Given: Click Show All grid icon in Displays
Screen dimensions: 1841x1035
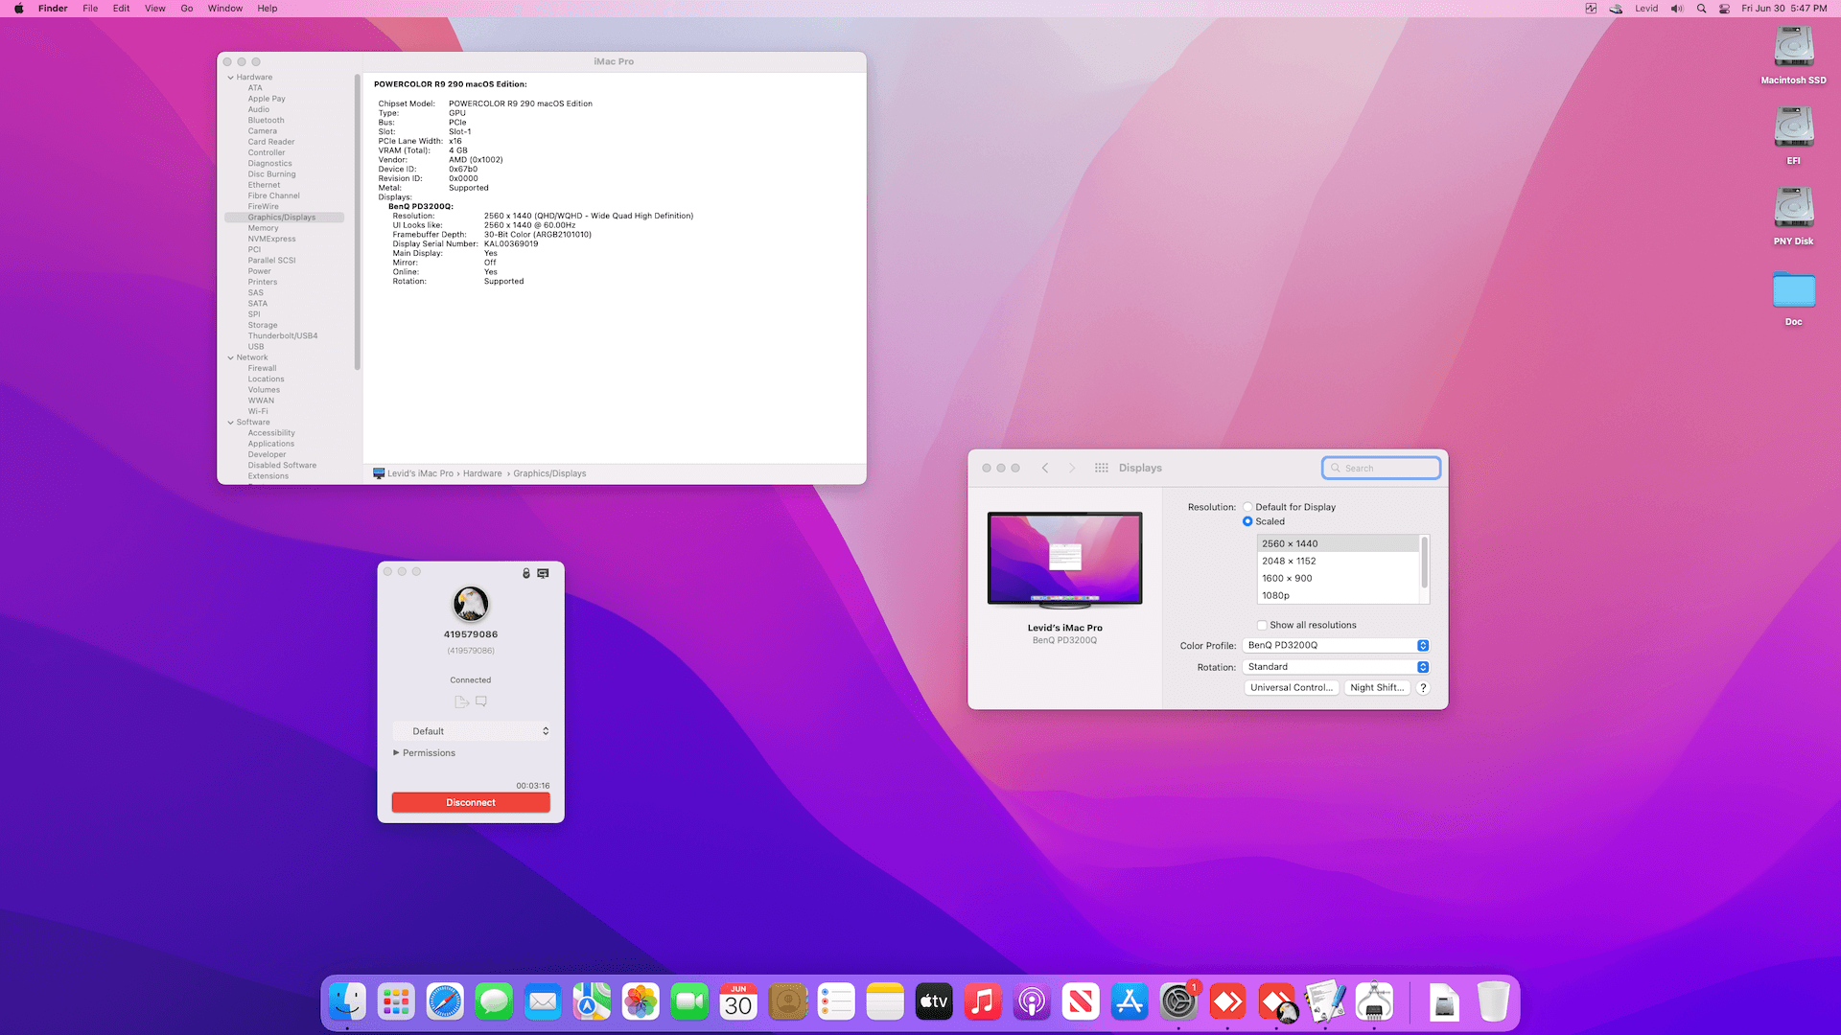Looking at the screenshot, I should [1101, 468].
